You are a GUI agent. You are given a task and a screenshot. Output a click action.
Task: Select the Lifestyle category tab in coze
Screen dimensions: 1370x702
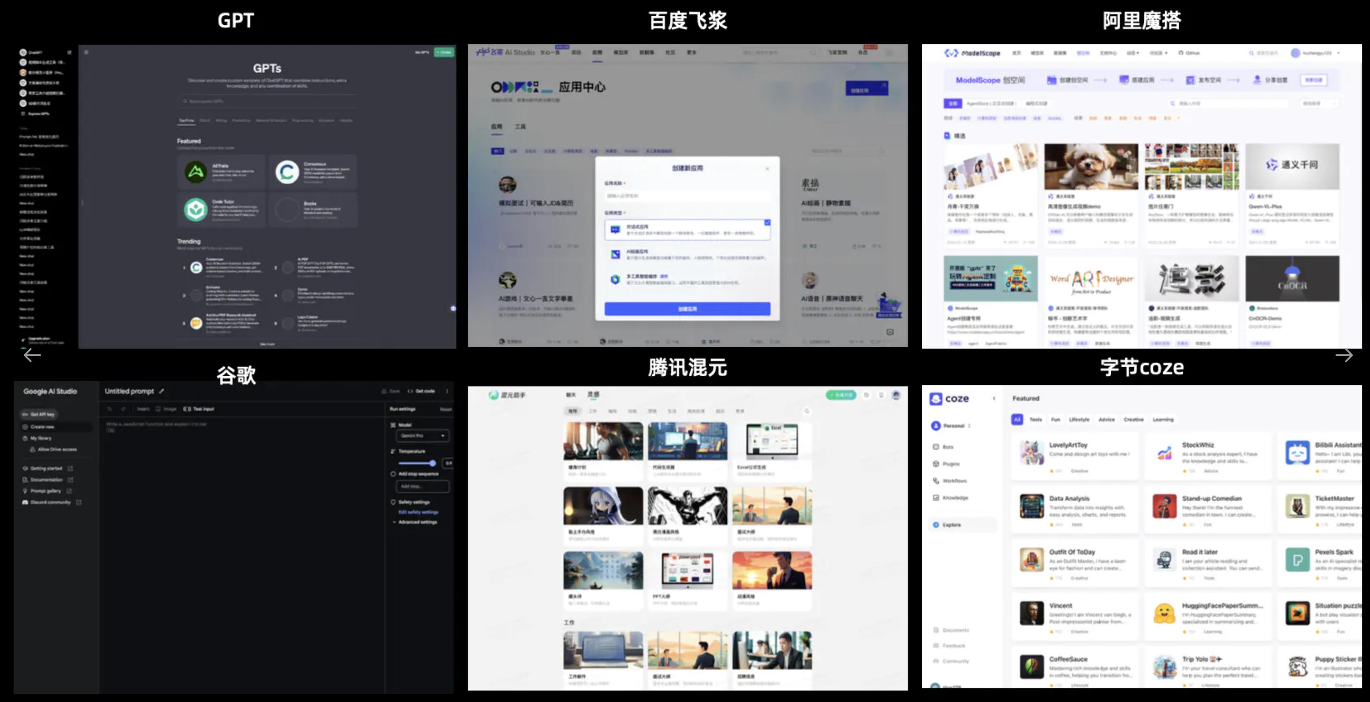[1079, 420]
